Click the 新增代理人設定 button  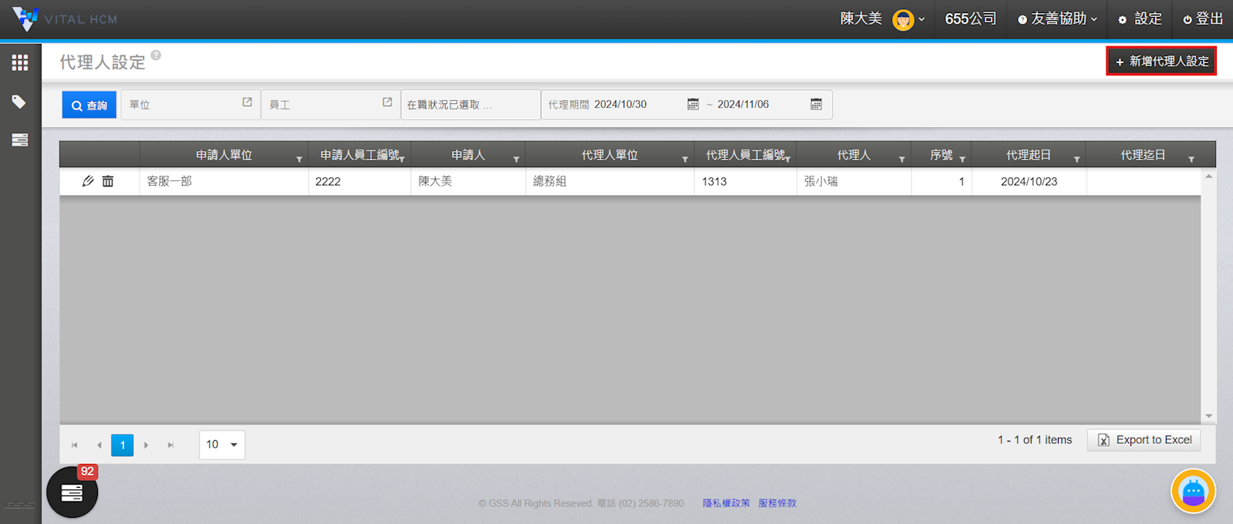click(x=1161, y=61)
